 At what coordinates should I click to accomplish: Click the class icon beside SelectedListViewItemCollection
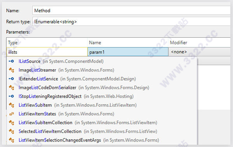pos(12,131)
